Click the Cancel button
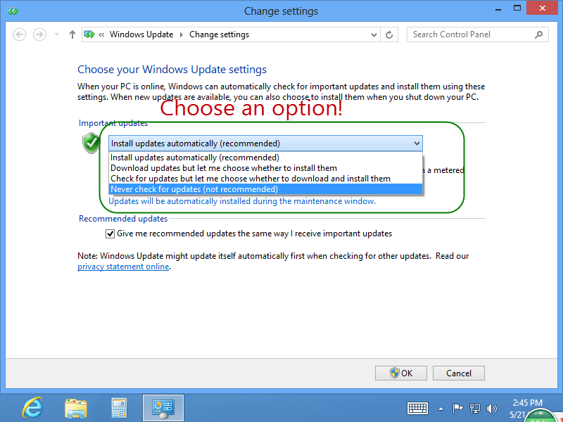The height and width of the screenshot is (422, 563). click(459, 373)
